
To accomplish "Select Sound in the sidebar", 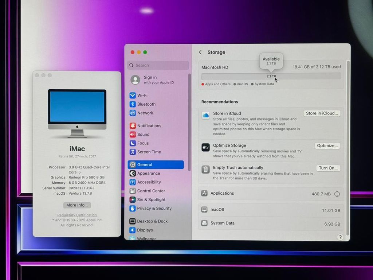I will [x=143, y=135].
